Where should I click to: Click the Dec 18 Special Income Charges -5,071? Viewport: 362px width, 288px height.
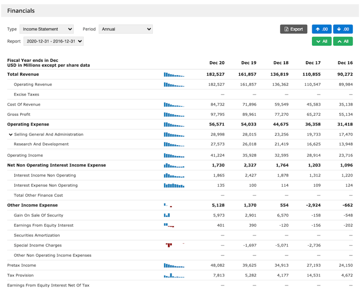(282, 246)
